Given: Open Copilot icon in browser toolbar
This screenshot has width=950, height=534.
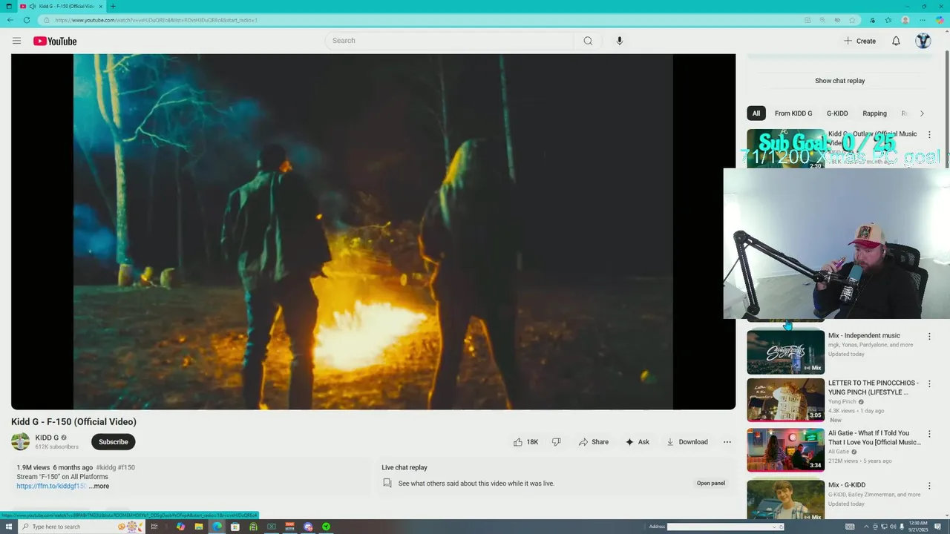Looking at the screenshot, I should pos(940,20).
